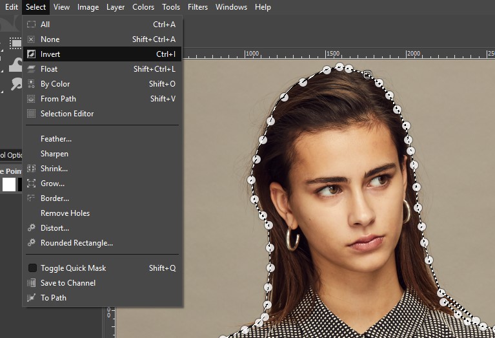
Task: Choose By Color selection entry
Action: 102,84
